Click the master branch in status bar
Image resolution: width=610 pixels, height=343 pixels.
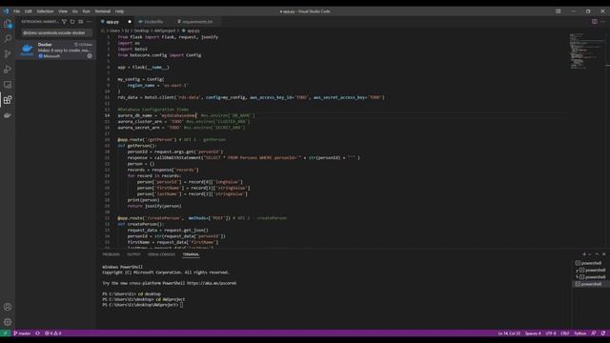(x=22, y=333)
